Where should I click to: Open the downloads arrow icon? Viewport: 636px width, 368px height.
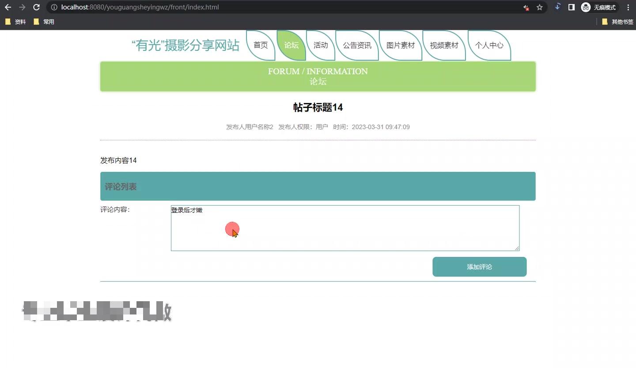[x=557, y=7]
